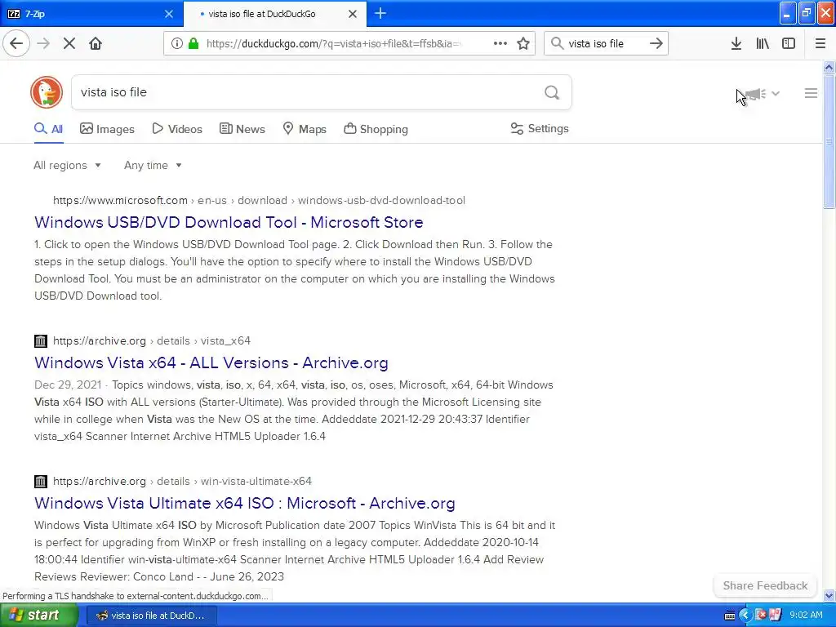Click the system tray clock
This screenshot has width=836, height=627.
click(806, 616)
